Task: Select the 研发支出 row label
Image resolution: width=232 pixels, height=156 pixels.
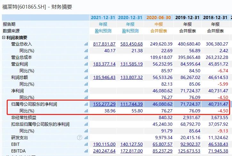Action: point(20,138)
